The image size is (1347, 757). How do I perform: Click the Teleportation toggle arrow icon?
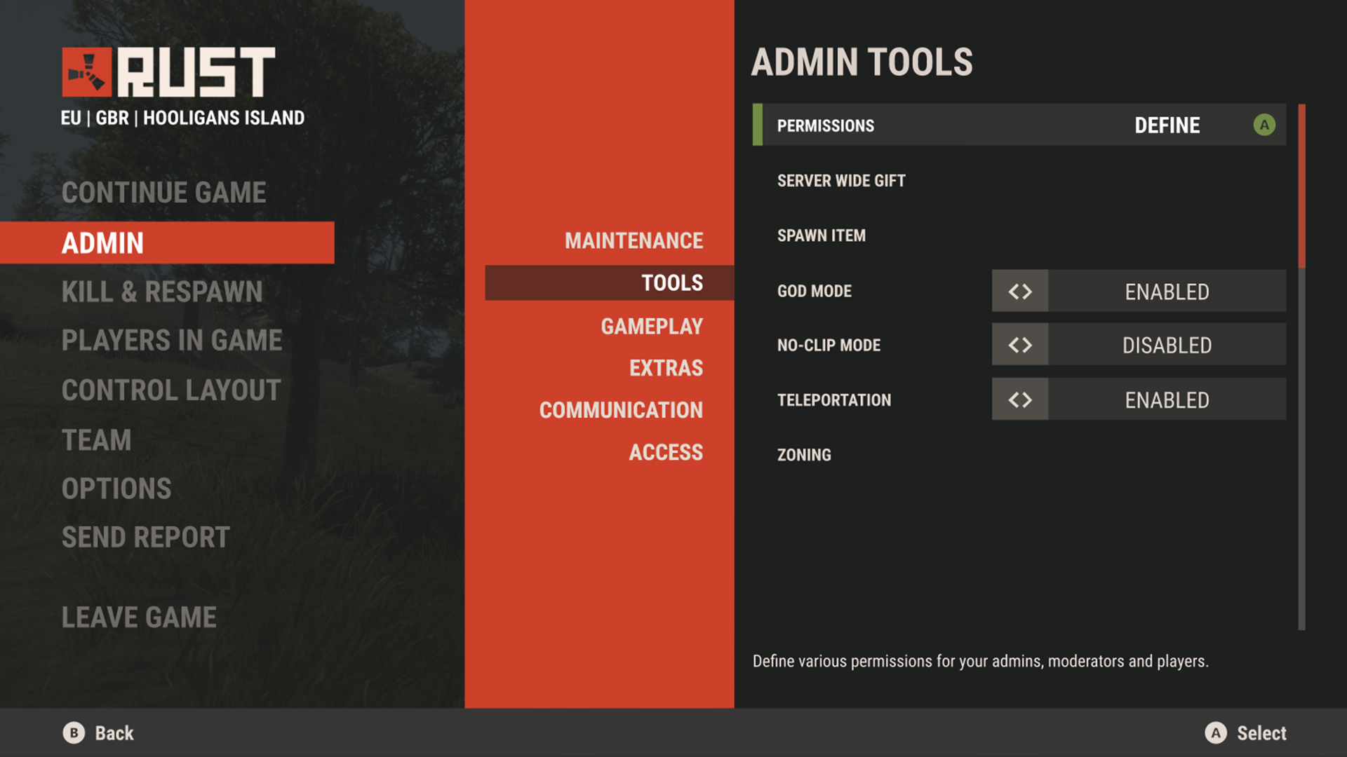[1019, 400]
